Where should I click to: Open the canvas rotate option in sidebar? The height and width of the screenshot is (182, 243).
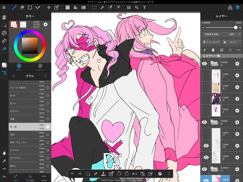tap(4, 33)
